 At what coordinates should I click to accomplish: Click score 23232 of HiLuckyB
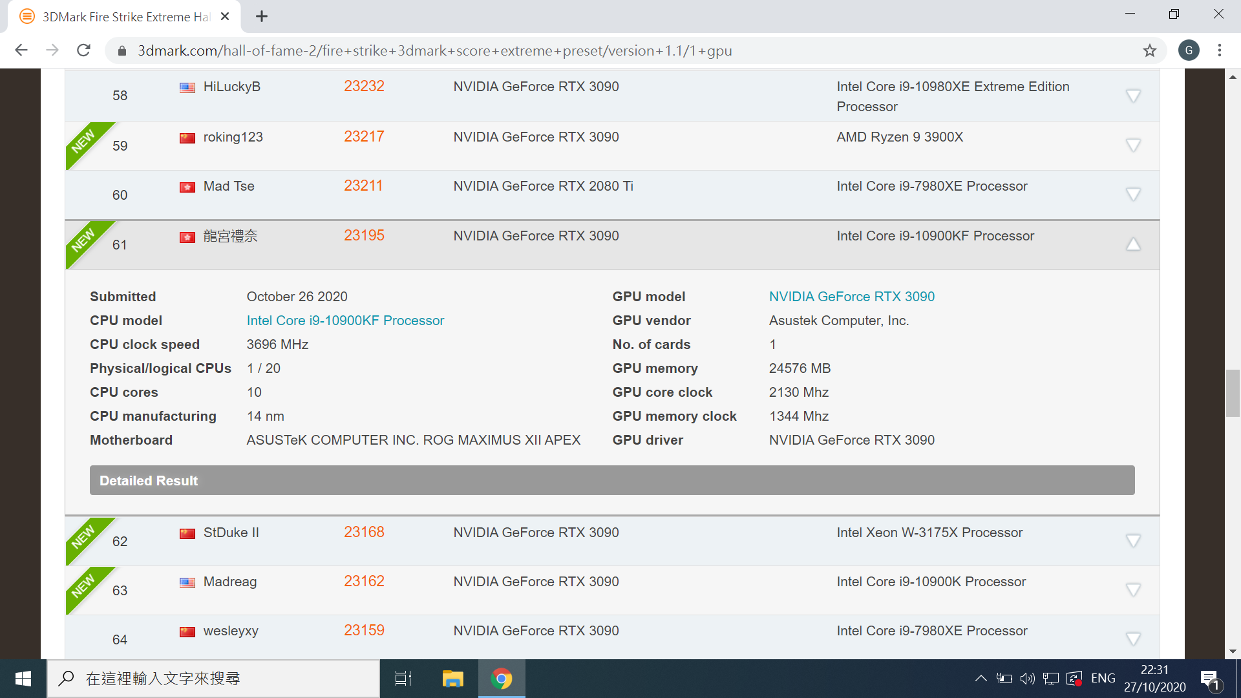364,86
